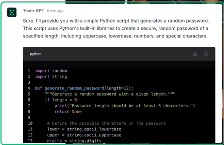Click the docstring 'Generate a random password' line

(x=110, y=94)
